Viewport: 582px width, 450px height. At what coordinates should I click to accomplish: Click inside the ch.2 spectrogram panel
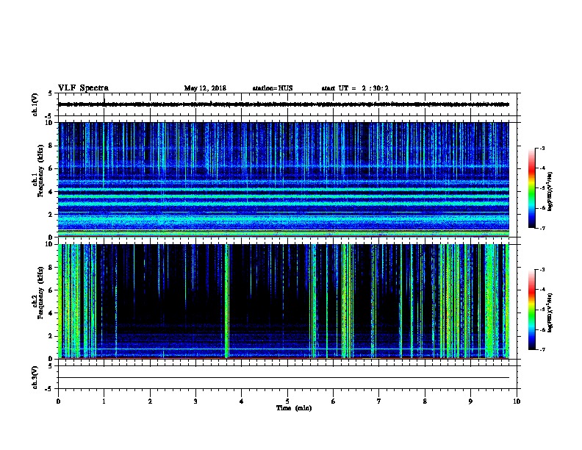tap(284, 301)
